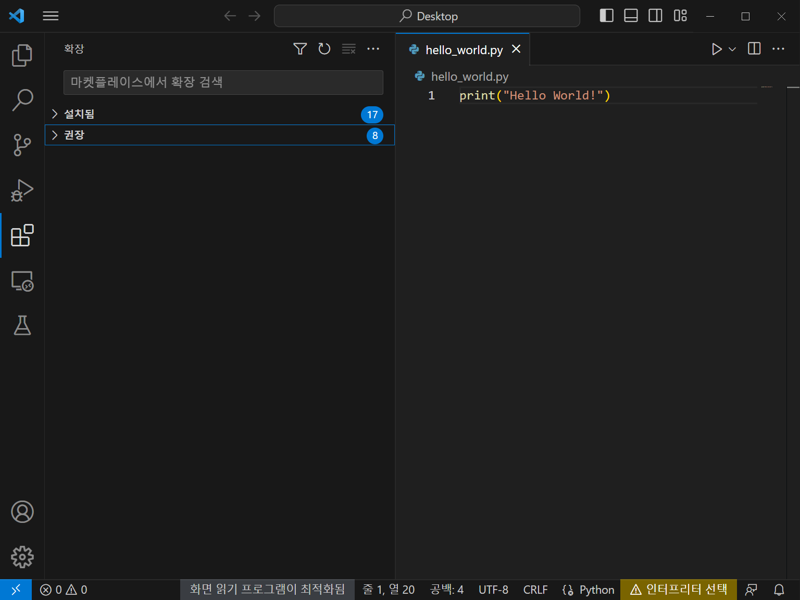Click the 줄 1, 열 20 cursor position

[x=389, y=590]
